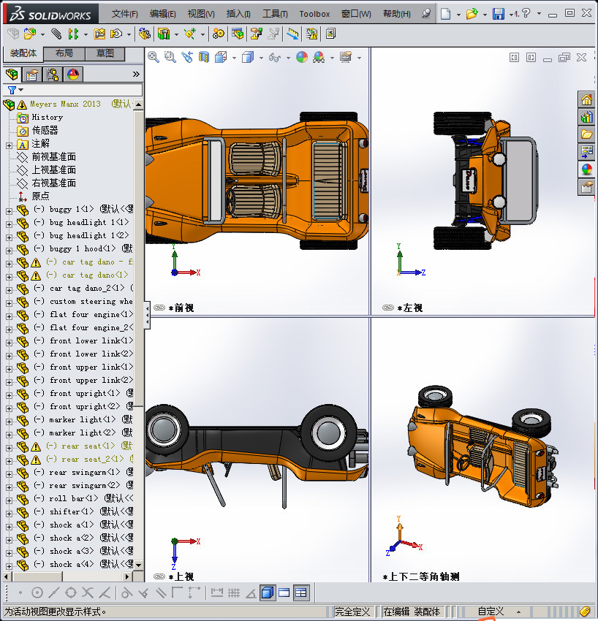Click the SolidWorks Resources home icon
The image size is (598, 621).
click(x=586, y=99)
